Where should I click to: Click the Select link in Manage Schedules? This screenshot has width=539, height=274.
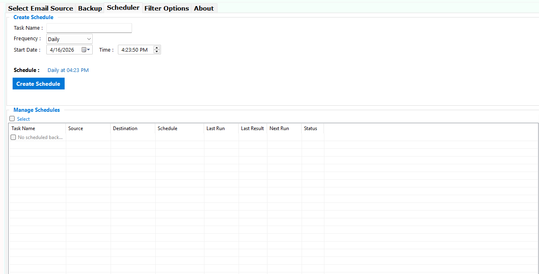[24, 119]
